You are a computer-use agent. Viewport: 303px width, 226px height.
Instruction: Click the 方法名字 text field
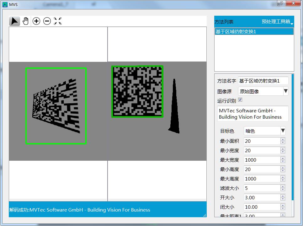[263, 81]
